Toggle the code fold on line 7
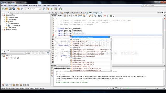The height and width of the screenshot is (93, 166). tap(56, 31)
